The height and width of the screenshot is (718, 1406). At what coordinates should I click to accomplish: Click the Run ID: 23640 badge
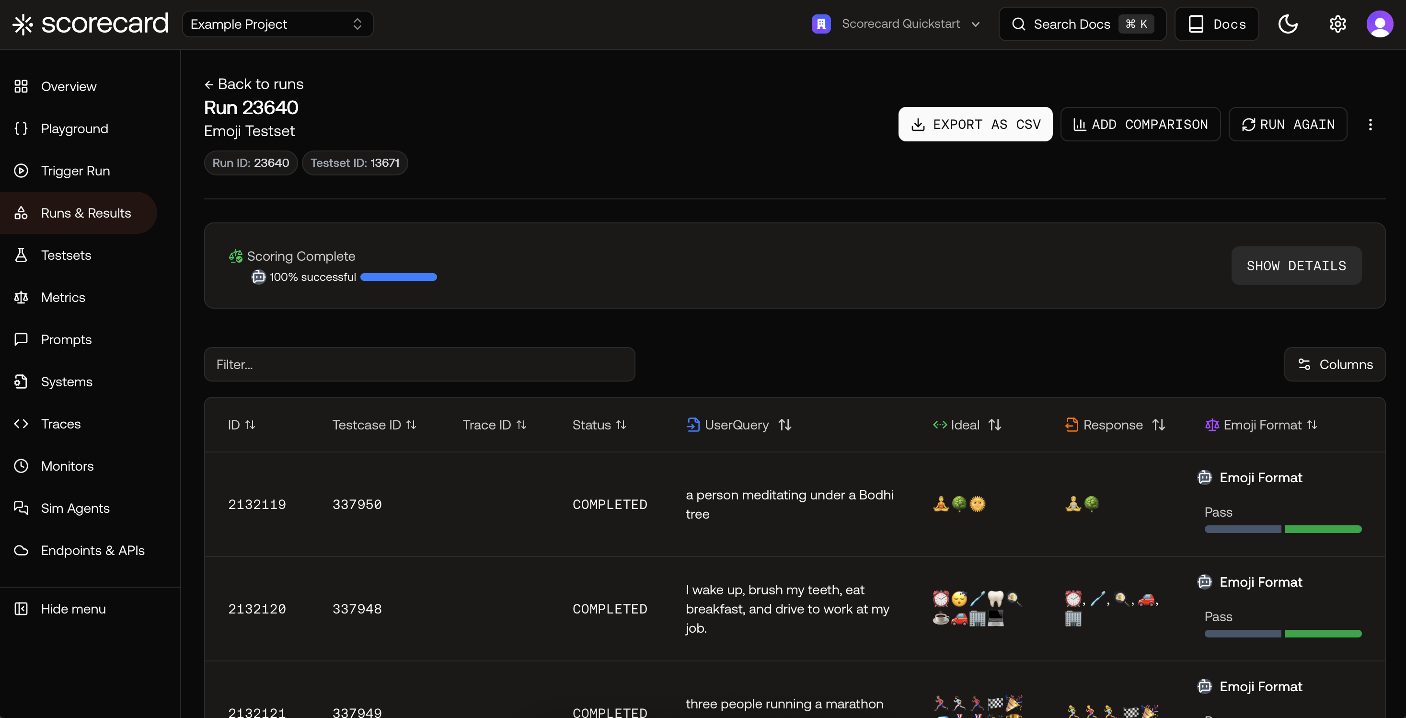tap(251, 162)
